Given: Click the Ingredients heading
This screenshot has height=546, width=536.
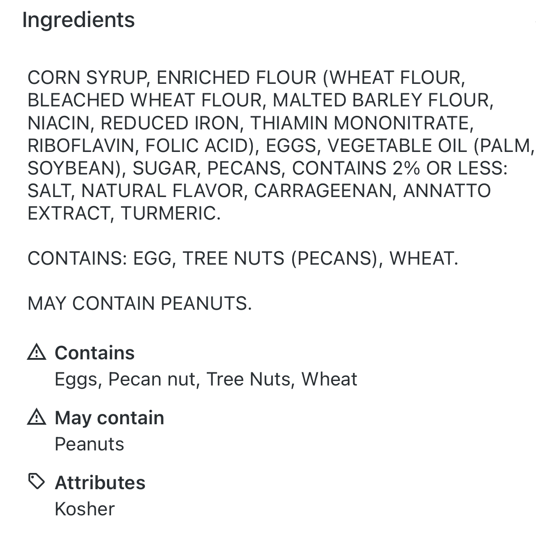Looking at the screenshot, I should [x=79, y=20].
